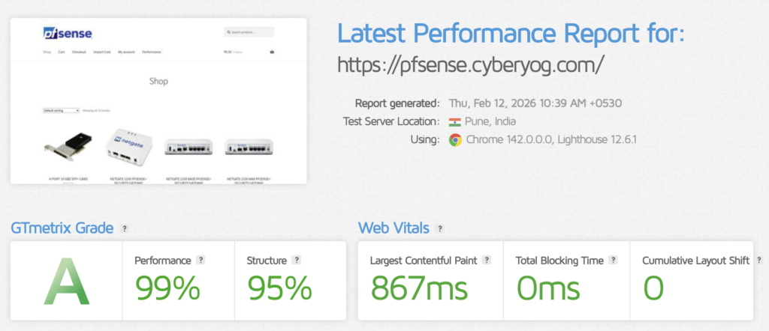Open Total Blocking Time help icon

coord(614,260)
